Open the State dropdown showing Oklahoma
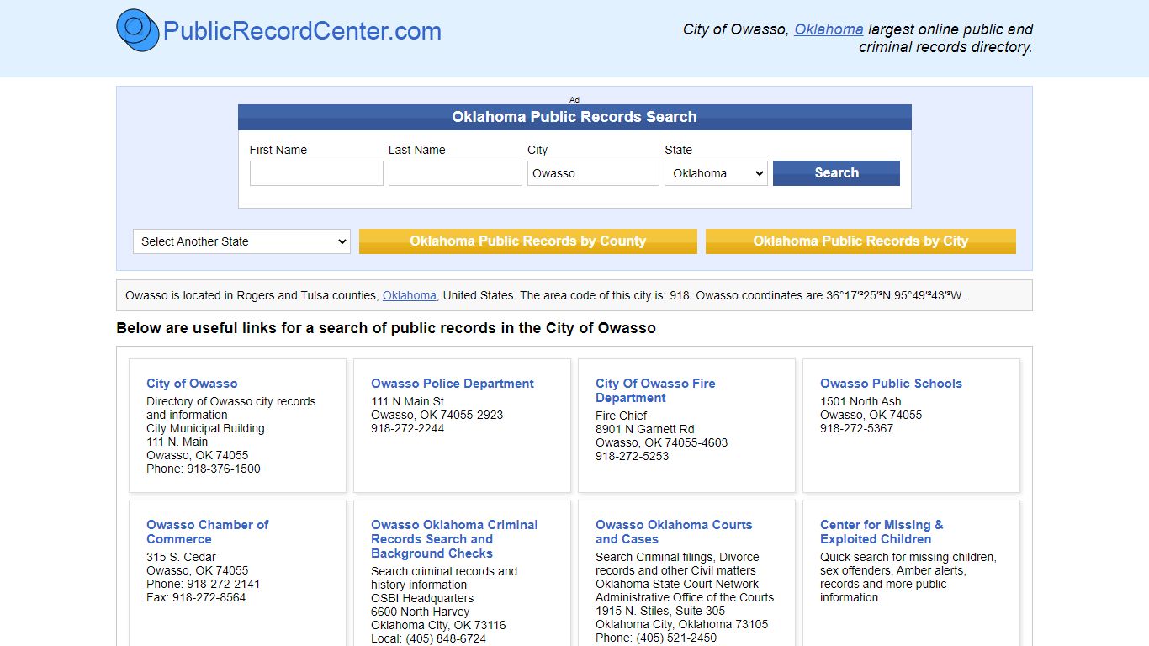The height and width of the screenshot is (646, 1149). pyautogui.click(x=716, y=173)
